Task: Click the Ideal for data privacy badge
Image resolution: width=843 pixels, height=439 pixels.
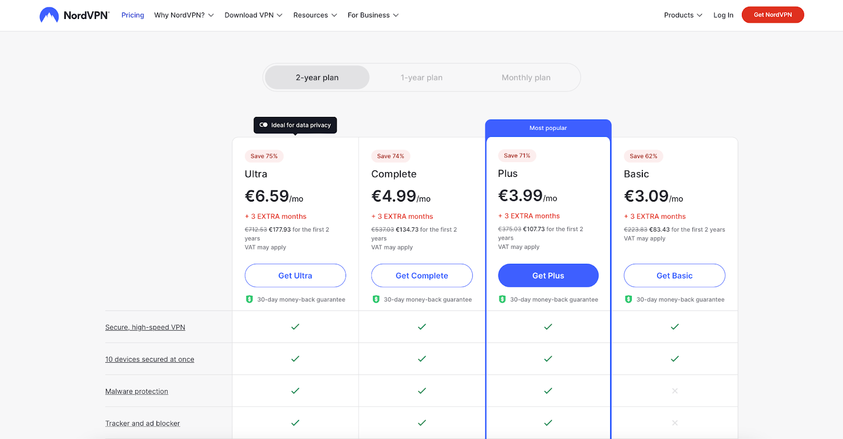Action: (x=295, y=125)
